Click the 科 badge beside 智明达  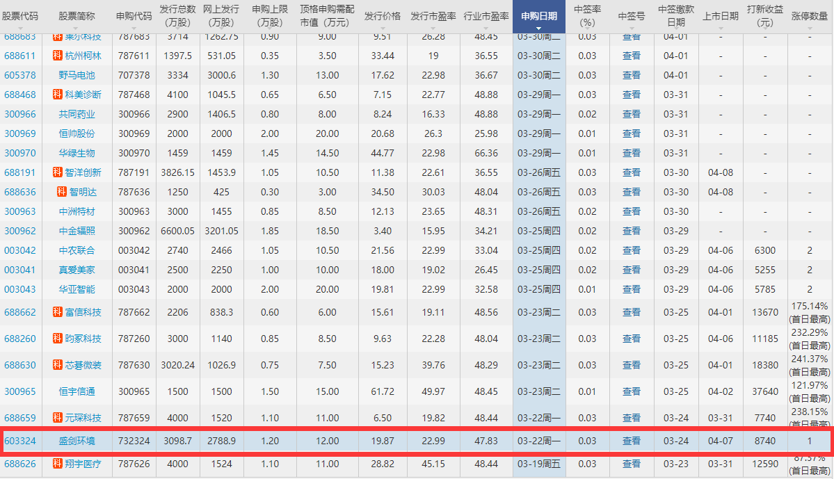point(62,191)
